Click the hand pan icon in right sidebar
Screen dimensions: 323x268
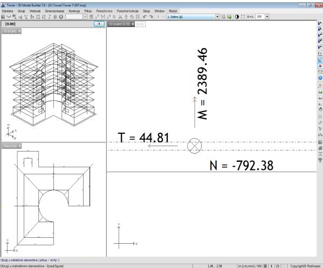coord(320,109)
